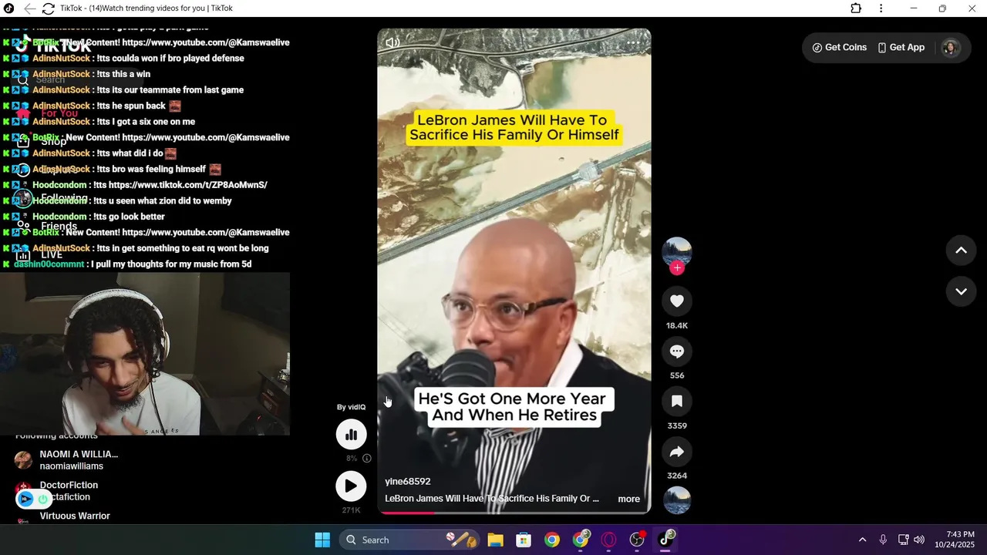Click the taskbar Search box
The image size is (987, 555).
click(x=410, y=540)
